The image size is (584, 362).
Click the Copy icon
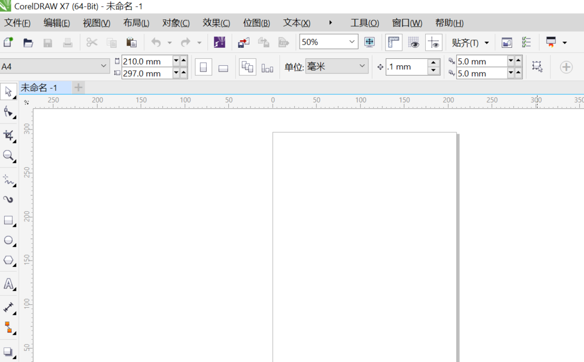click(x=112, y=43)
